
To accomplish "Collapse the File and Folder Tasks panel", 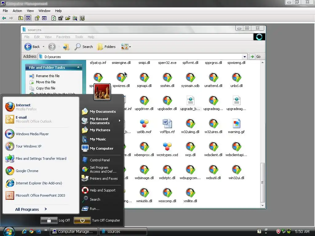I will click(78, 67).
